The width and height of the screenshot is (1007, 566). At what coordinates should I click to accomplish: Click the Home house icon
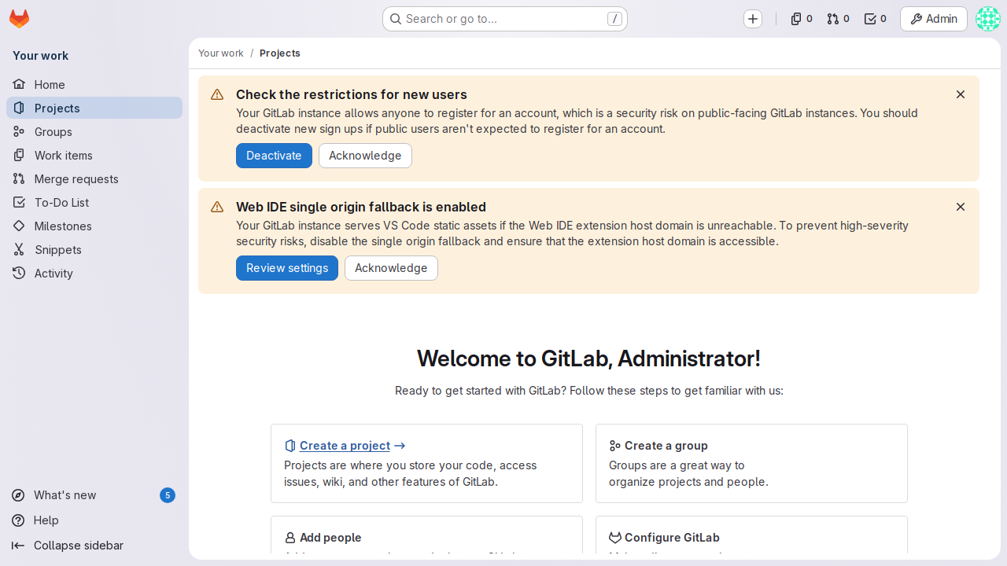point(19,84)
